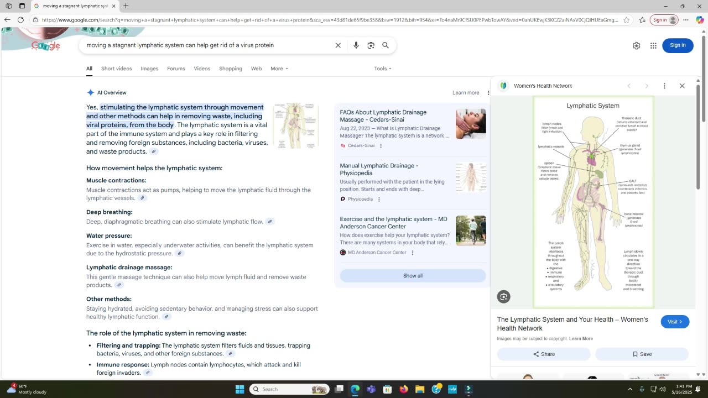The width and height of the screenshot is (708, 398).
Task: Go to the Google logo homepage
Action: pos(45,46)
